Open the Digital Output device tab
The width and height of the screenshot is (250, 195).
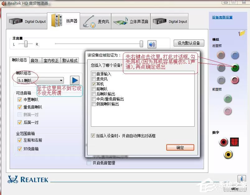[27, 21]
